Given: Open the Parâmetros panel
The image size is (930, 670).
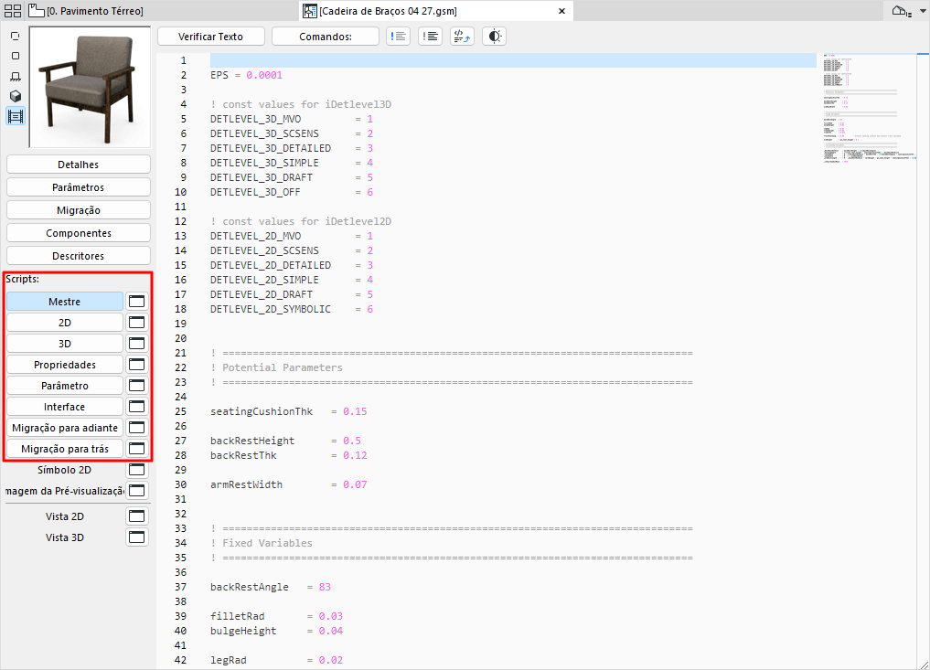Looking at the screenshot, I should pyautogui.click(x=78, y=186).
